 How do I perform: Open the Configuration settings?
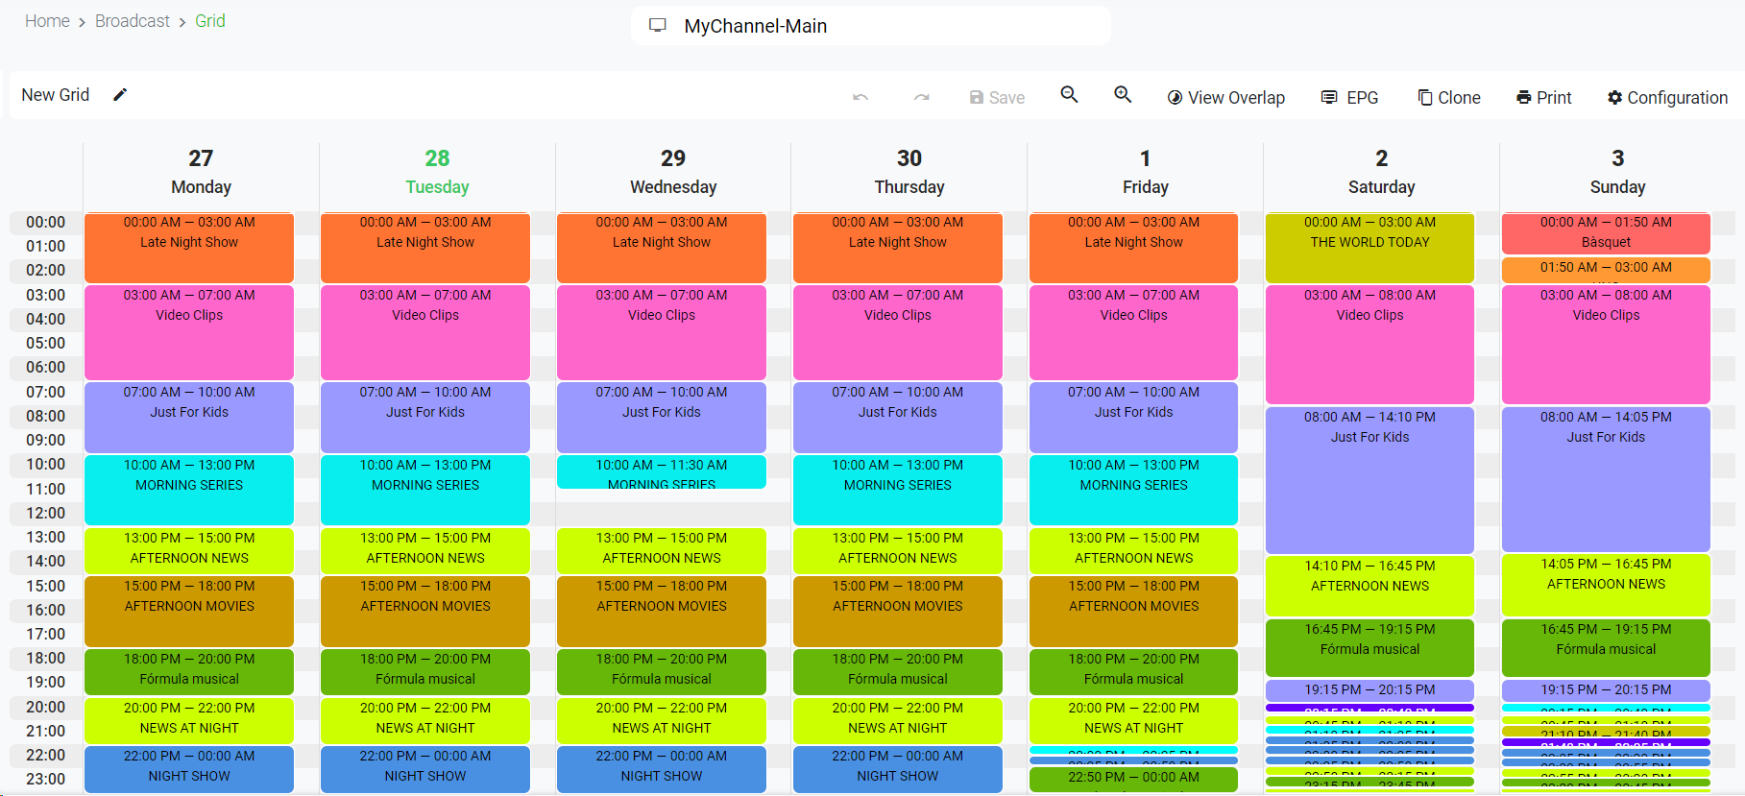click(x=1667, y=98)
